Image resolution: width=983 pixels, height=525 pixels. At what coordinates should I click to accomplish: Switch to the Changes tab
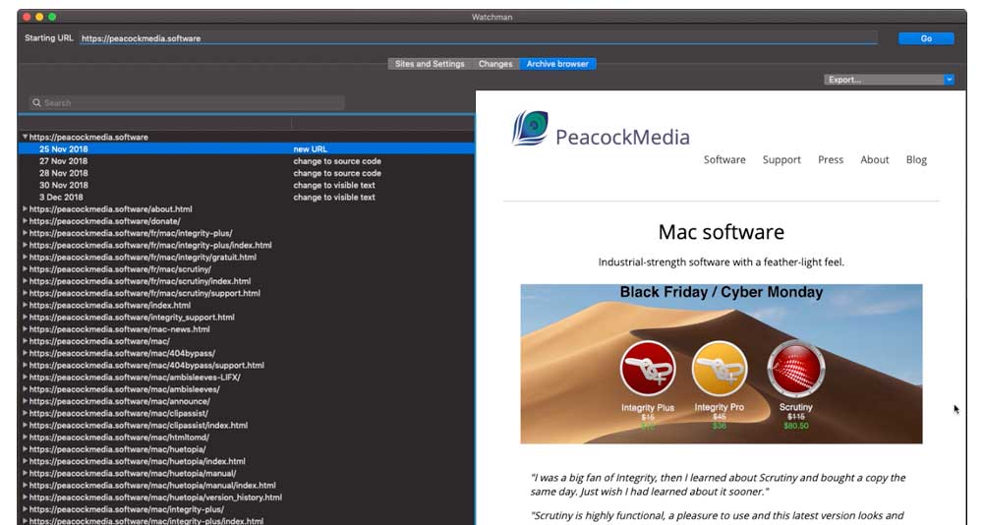pyautogui.click(x=495, y=64)
